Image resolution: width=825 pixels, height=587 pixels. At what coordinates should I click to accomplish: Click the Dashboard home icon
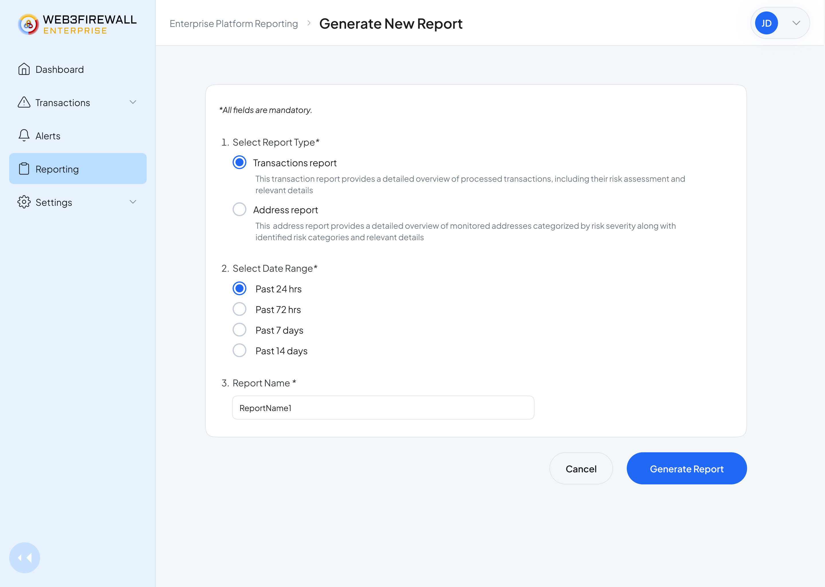point(24,69)
